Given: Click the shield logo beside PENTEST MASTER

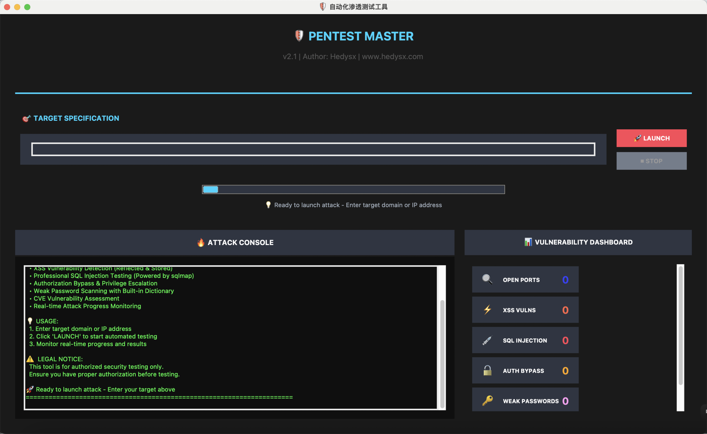Looking at the screenshot, I should click(x=299, y=36).
